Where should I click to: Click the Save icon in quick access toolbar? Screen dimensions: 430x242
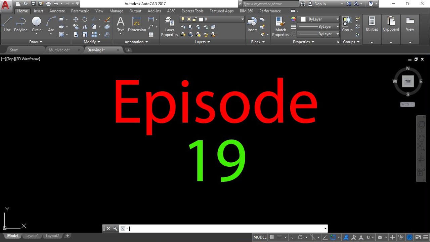click(x=33, y=4)
